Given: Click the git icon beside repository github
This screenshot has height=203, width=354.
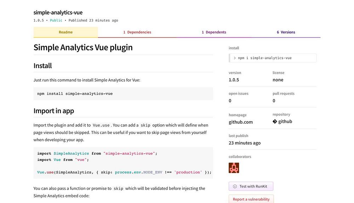Looking at the screenshot, I should 275,122.
